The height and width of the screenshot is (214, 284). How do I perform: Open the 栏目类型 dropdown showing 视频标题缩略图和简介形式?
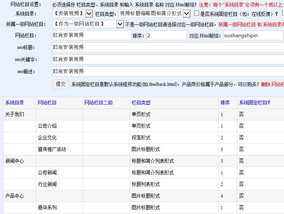[154, 14]
